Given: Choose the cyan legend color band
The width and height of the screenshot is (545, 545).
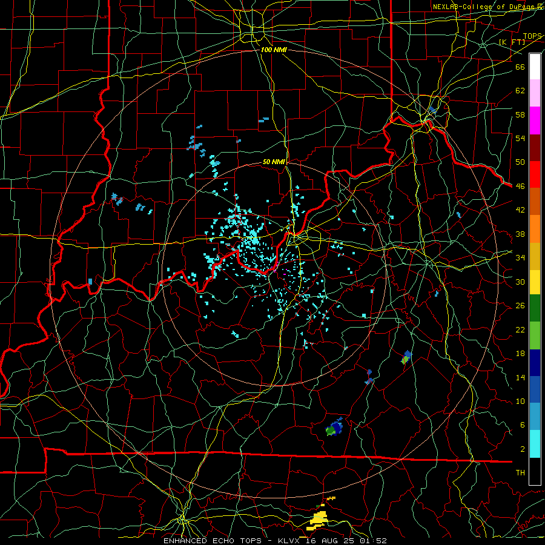Looking at the screenshot, I should click(x=535, y=444).
